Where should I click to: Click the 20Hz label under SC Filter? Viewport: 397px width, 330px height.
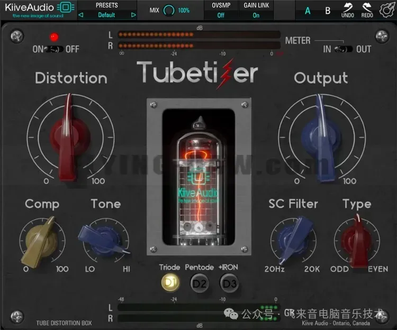pos(274,269)
